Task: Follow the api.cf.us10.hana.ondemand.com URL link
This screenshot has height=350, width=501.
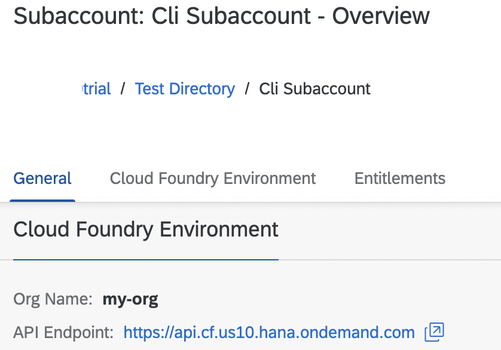Action: (x=269, y=333)
